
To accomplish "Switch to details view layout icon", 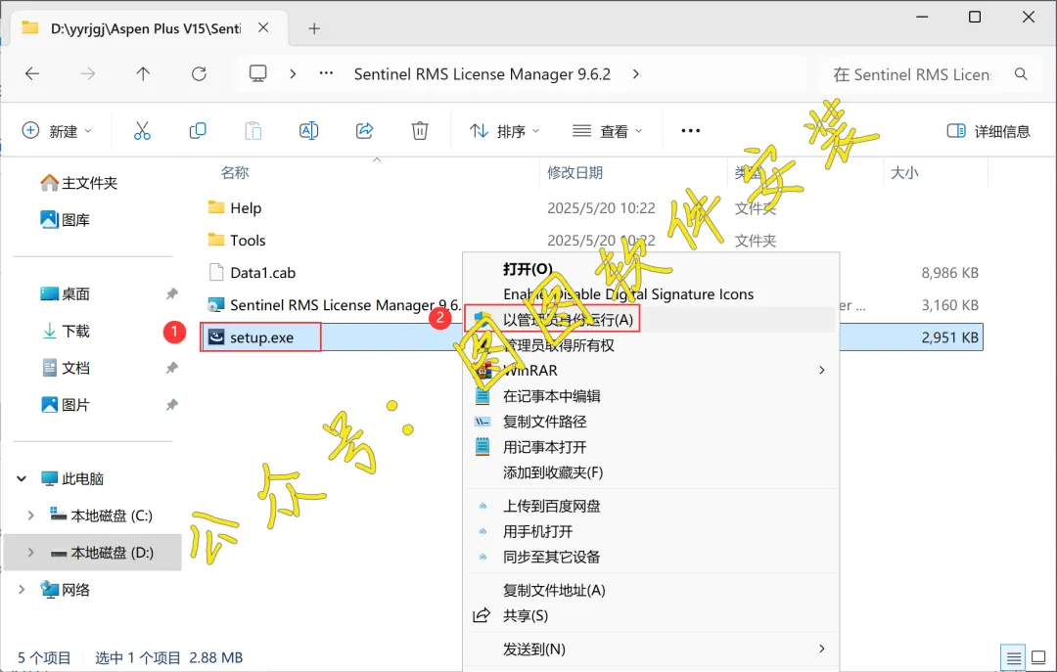I will click(x=1013, y=658).
